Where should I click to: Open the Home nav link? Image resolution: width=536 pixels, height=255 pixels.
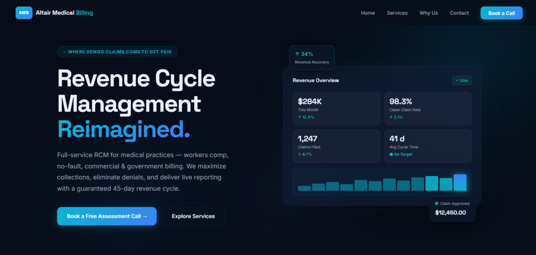[x=368, y=13]
